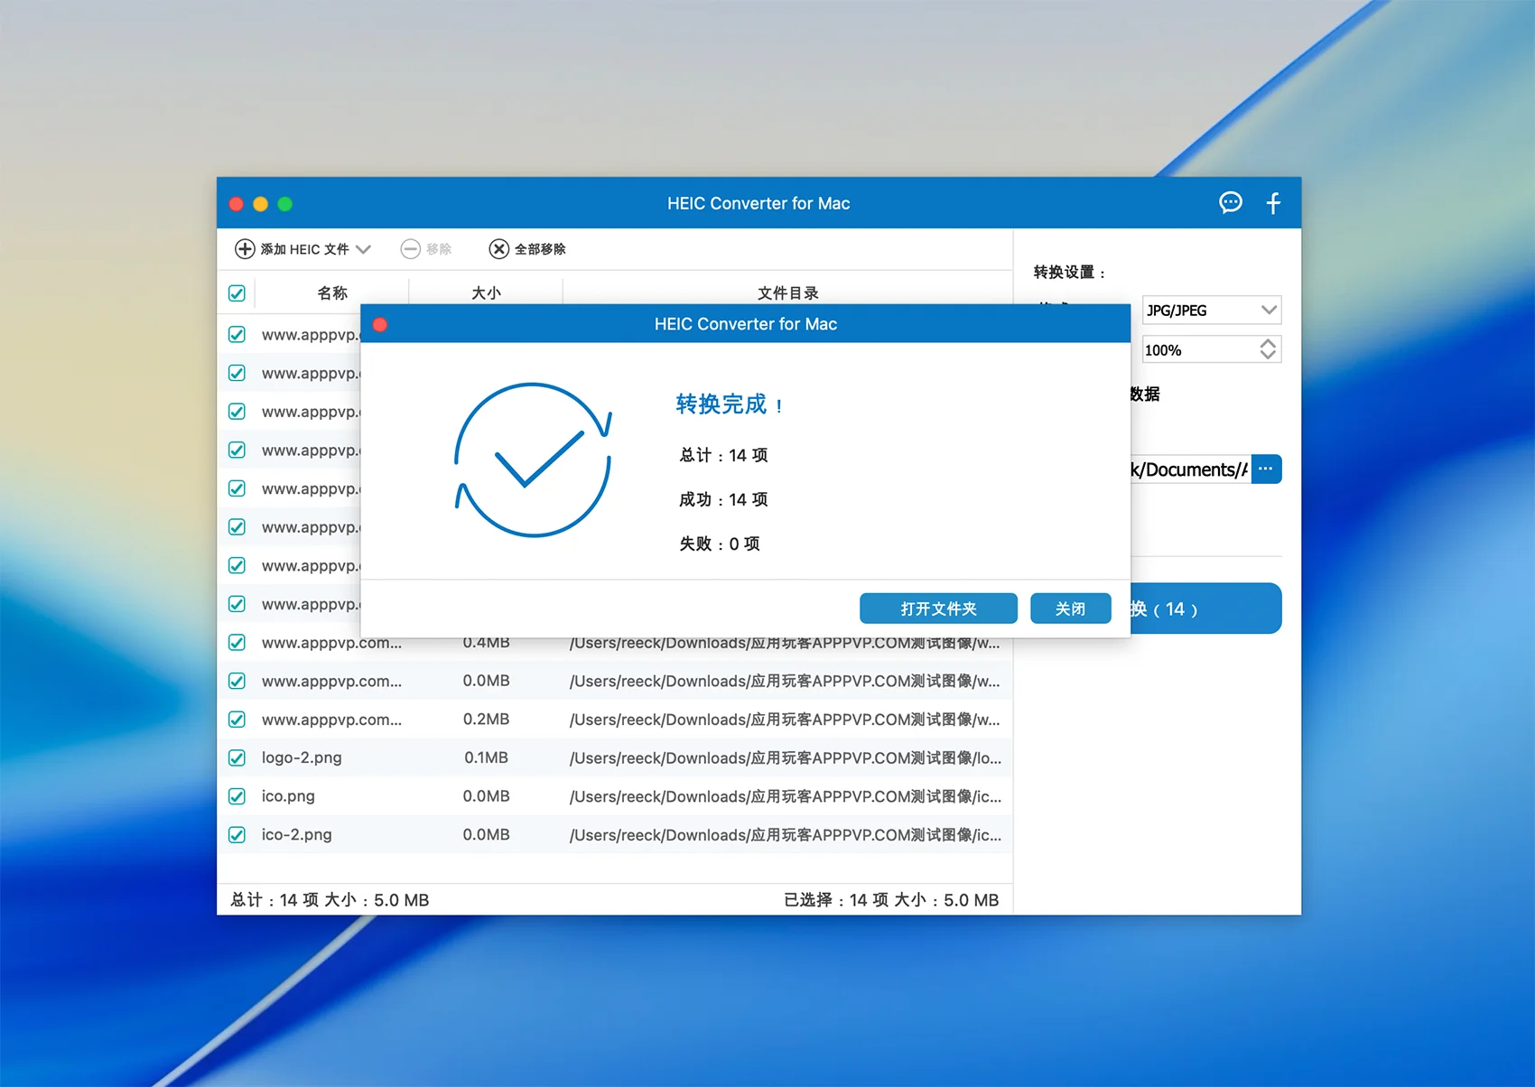The height and width of the screenshot is (1087, 1535).
Task: Expand the add HEIC files dropdown arrow
Action: (x=363, y=249)
